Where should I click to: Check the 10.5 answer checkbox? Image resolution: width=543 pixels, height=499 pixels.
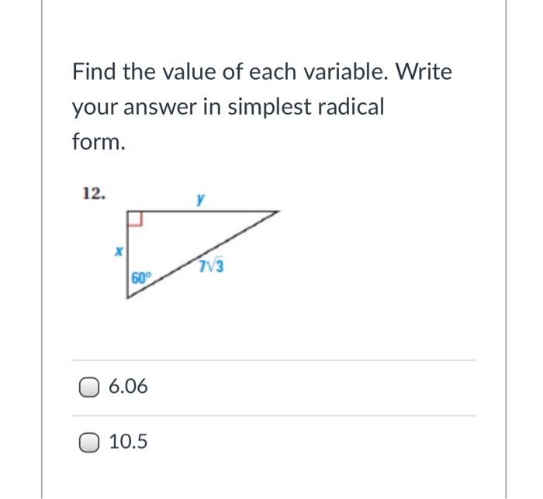pos(89,442)
